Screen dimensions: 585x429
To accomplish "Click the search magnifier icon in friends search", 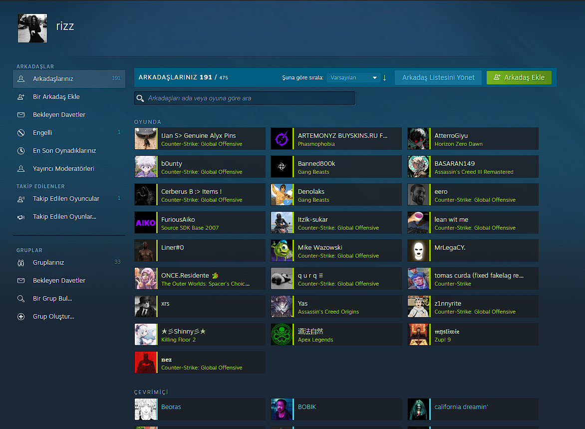I will tap(140, 98).
